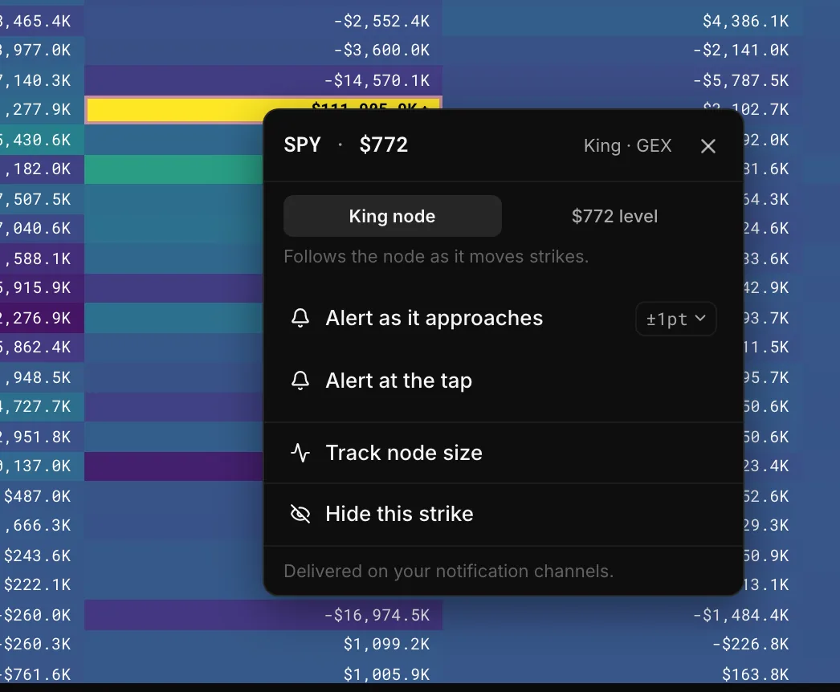Viewport: 840px width, 692px height.
Task: Choose Hide this strike
Action: (x=503, y=514)
